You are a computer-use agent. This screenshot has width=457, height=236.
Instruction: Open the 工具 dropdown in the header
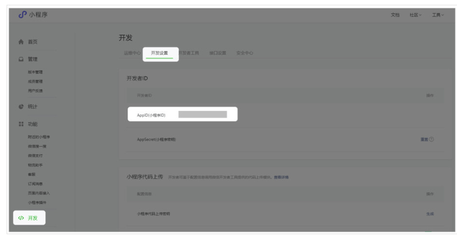[438, 15]
